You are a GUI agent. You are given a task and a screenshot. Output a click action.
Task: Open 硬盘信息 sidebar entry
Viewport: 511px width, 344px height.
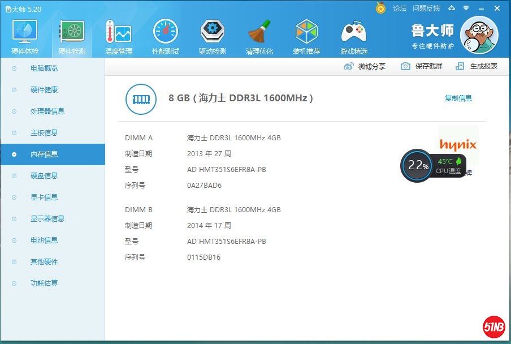(x=44, y=176)
